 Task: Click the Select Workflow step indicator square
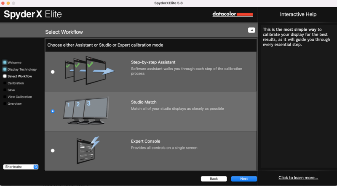point(5,76)
